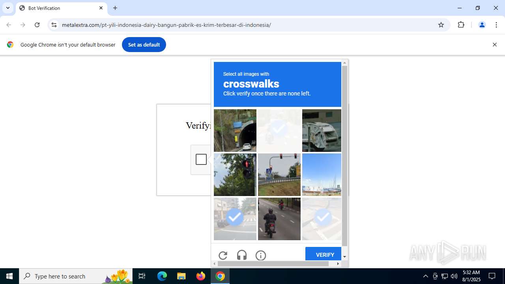Click the Chrome taskbar icon
505x284 pixels.
coord(220,276)
